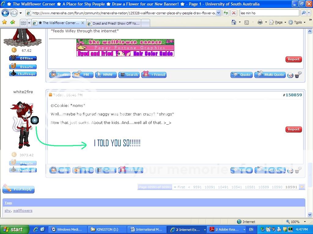Click the red Stop loading icon
The height and width of the screenshot is (234, 313).
tap(234, 13)
